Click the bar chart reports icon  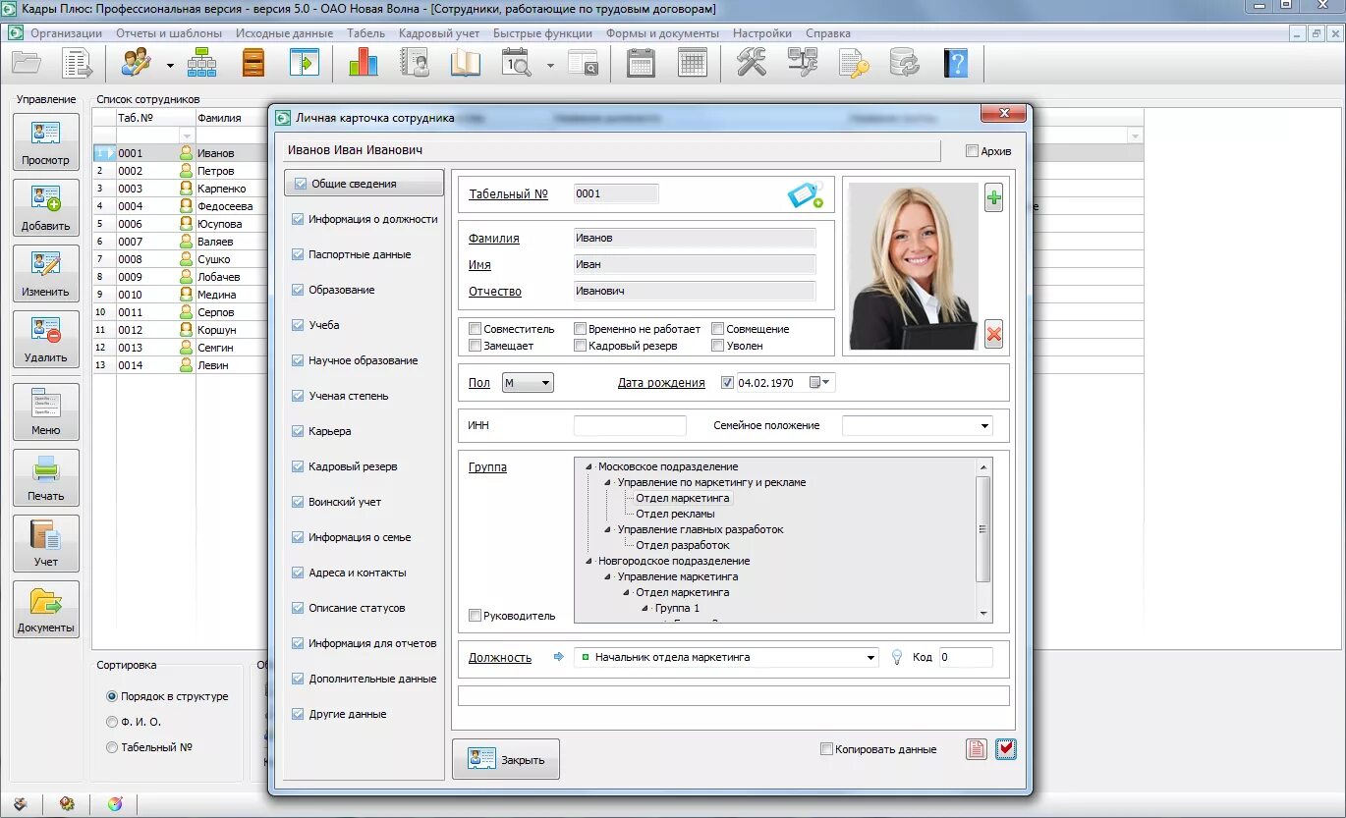pyautogui.click(x=363, y=63)
